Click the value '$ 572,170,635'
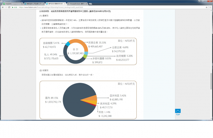This screenshot has height=138, width=213. (x=51, y=59)
